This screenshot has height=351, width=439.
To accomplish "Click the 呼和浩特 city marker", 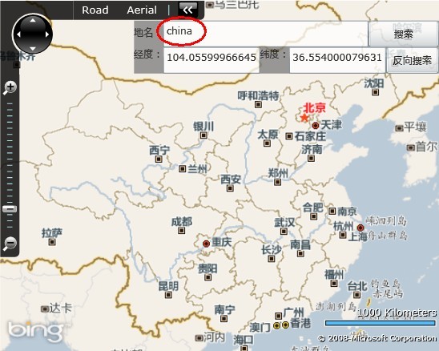I will tap(258, 104).
